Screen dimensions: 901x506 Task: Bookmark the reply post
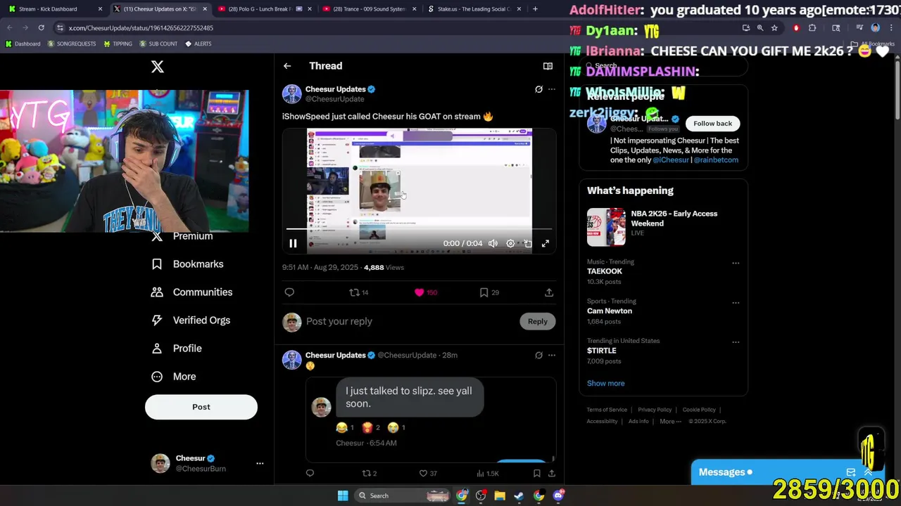pos(536,474)
